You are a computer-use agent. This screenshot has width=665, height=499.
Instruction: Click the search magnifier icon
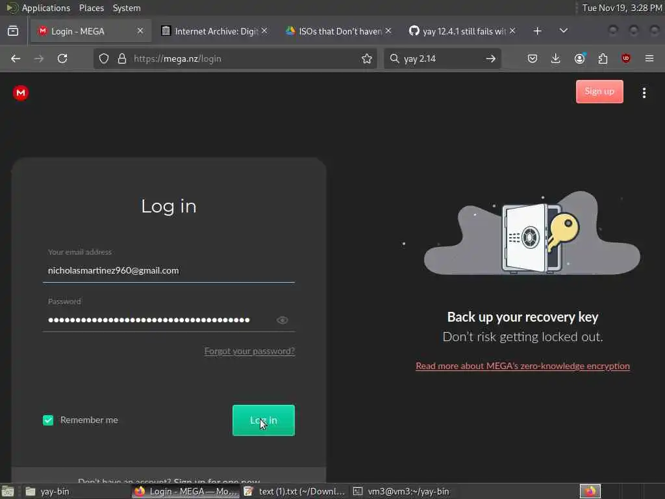point(394,58)
